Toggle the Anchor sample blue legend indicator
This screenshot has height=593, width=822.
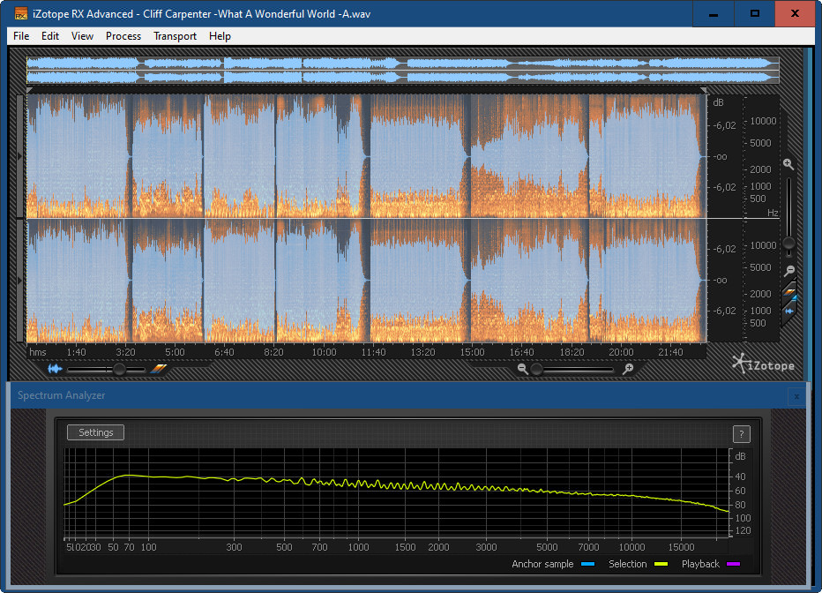tap(587, 564)
